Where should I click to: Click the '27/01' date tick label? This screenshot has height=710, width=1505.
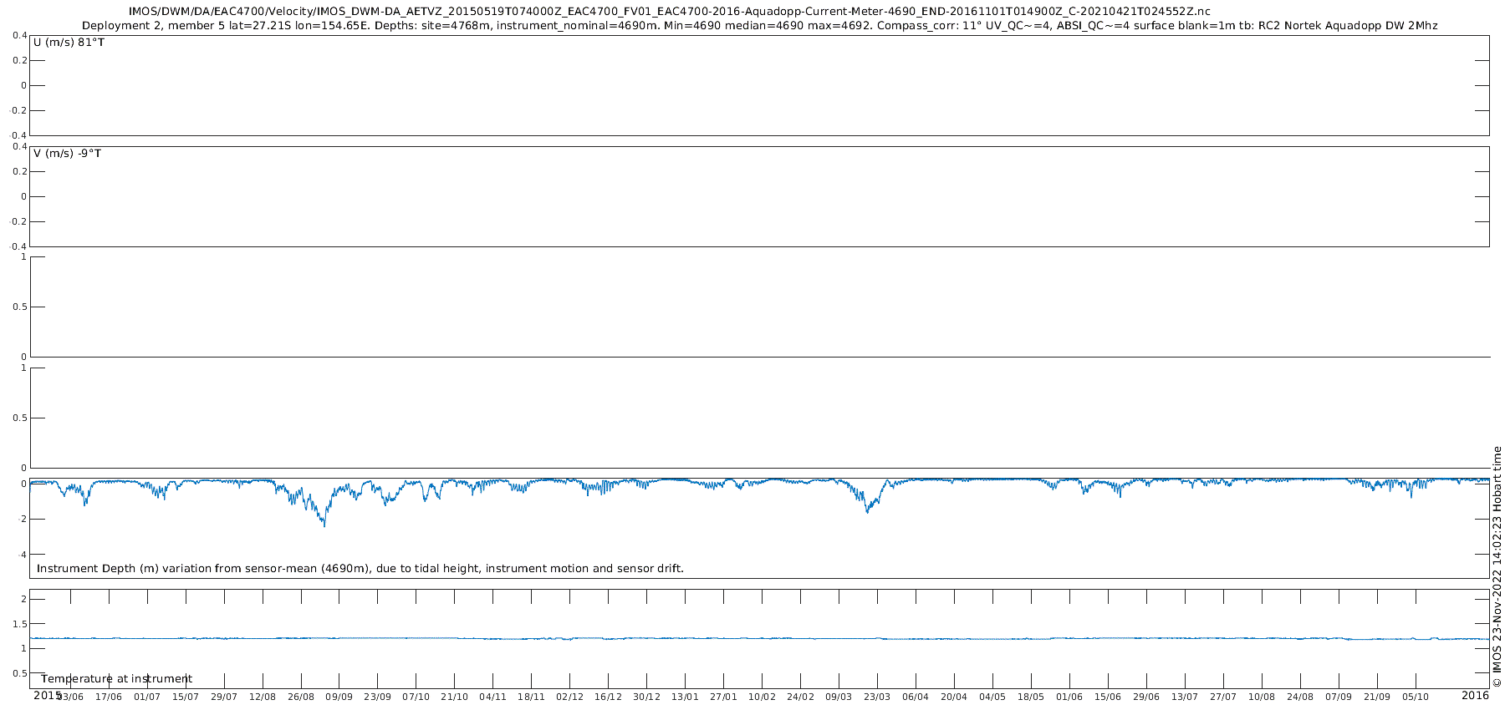tap(724, 697)
